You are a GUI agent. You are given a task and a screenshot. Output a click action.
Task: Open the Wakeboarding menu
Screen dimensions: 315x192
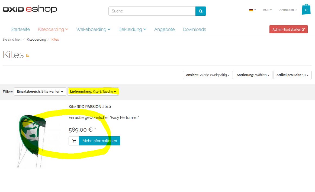[x=93, y=29]
